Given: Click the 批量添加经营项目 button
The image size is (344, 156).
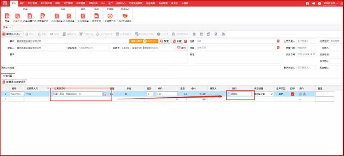Looking at the screenshot, I should 14,82.
